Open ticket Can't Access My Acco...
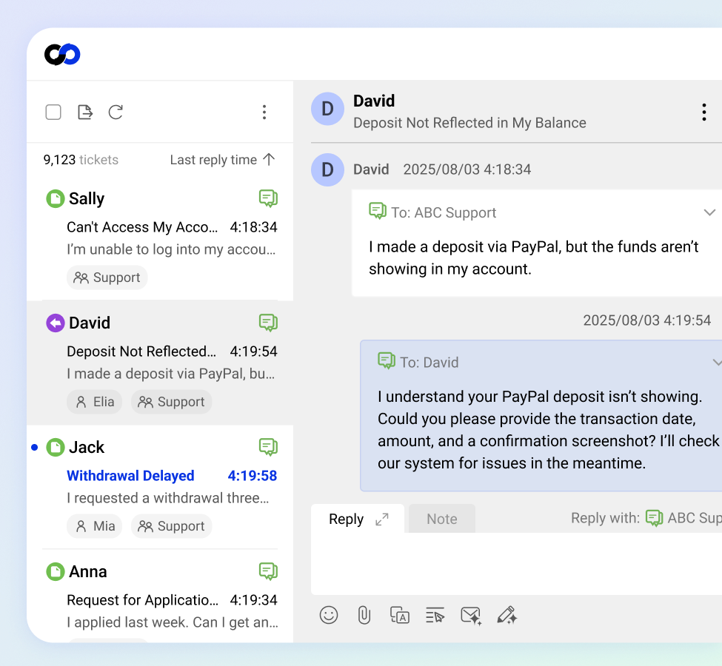The height and width of the screenshot is (666, 722). [142, 227]
